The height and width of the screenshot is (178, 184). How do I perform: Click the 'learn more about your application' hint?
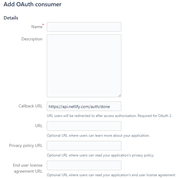[x=98, y=136]
